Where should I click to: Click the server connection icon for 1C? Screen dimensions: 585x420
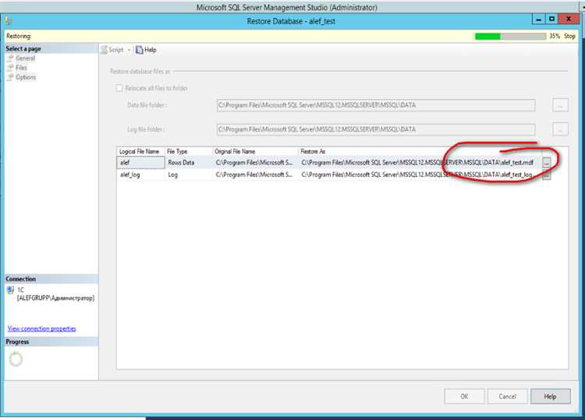pos(10,290)
